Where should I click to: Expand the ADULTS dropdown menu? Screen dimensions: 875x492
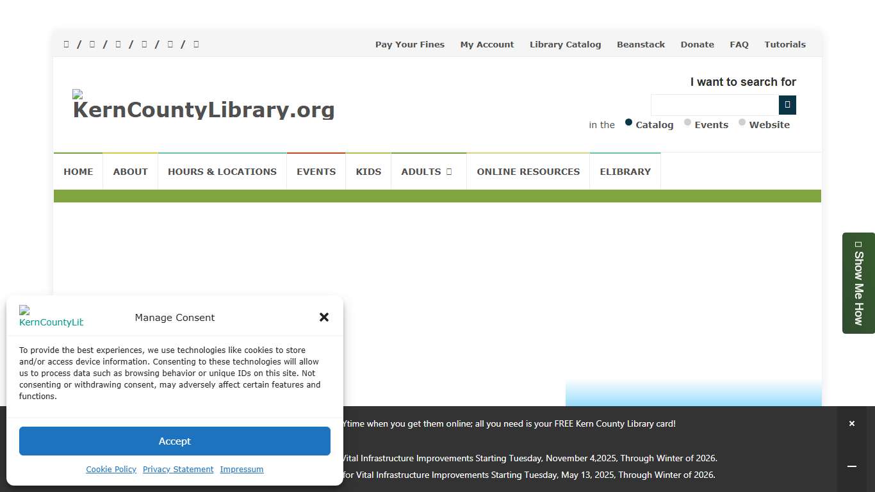pos(428,171)
